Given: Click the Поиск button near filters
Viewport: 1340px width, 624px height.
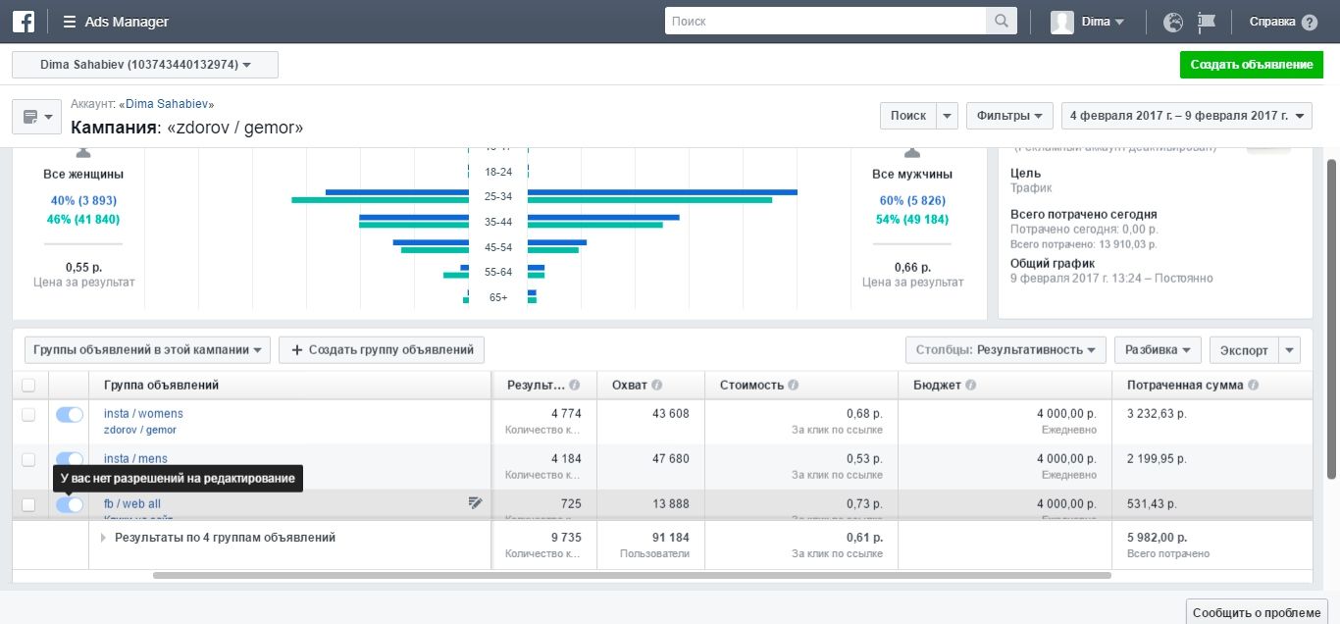Looking at the screenshot, I should (908, 116).
